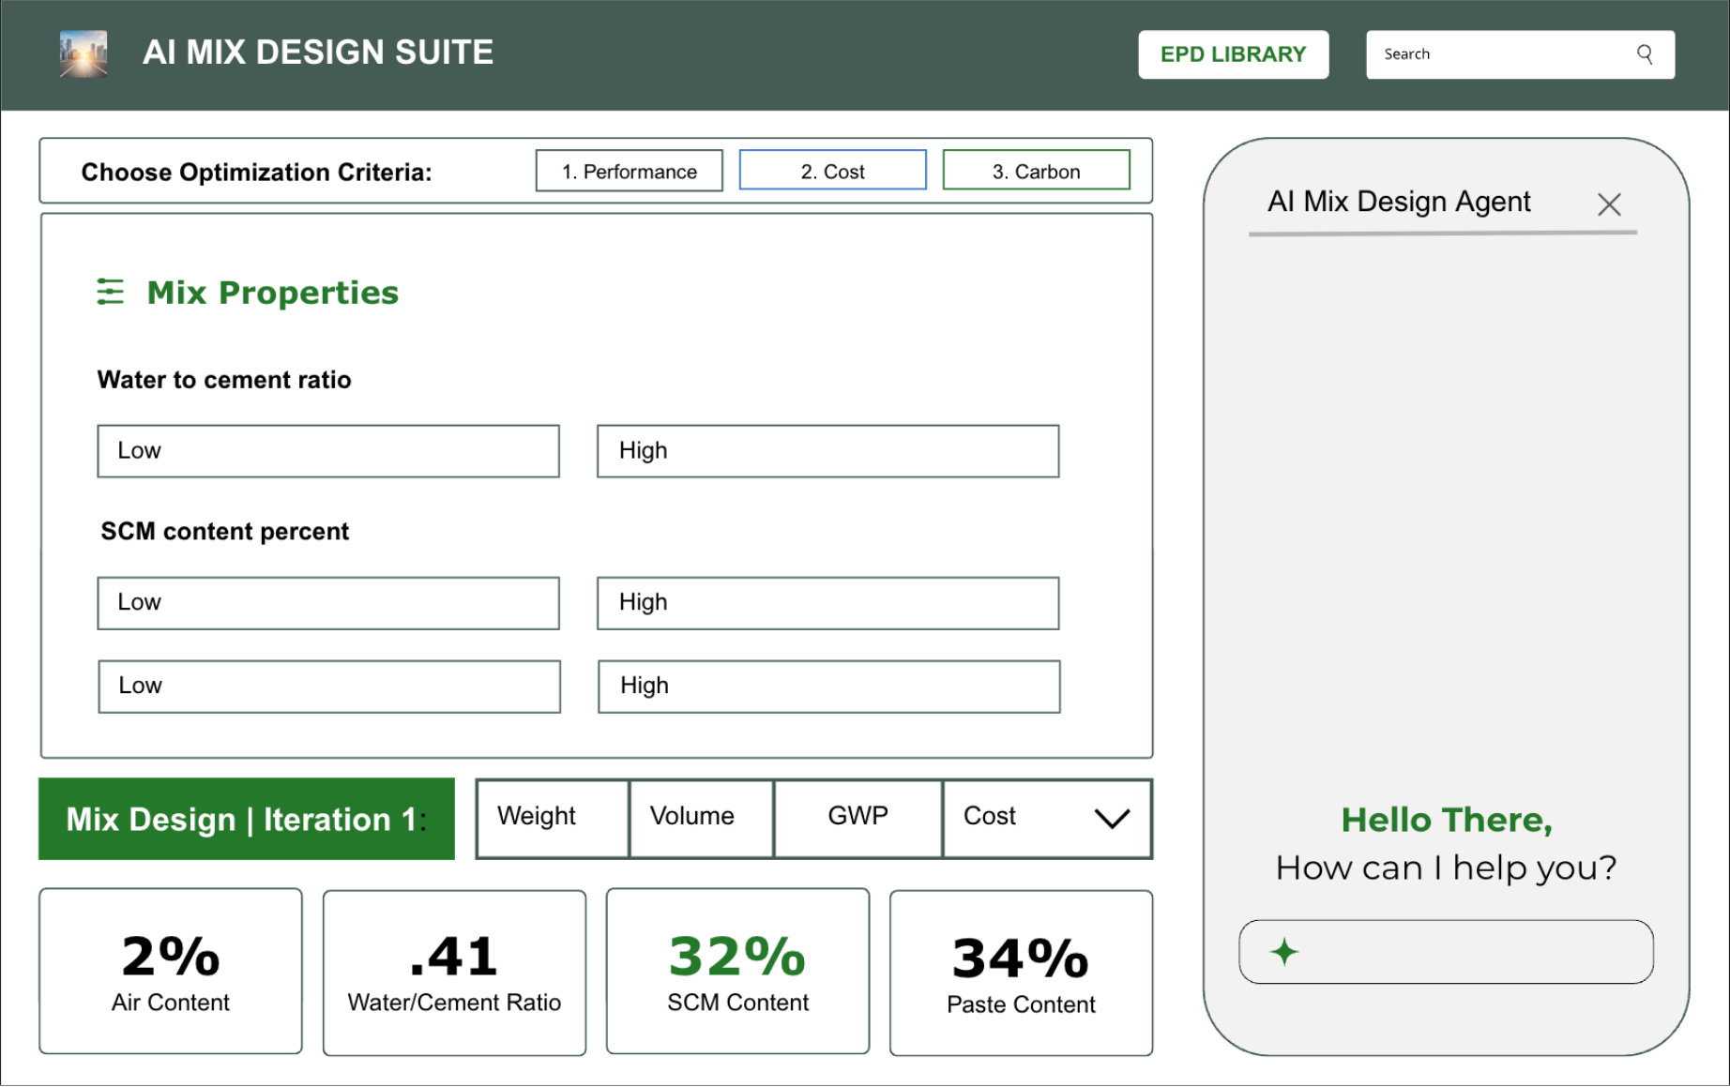The image size is (1730, 1087).
Task: Open the GWP results column
Action: pyautogui.click(x=856, y=817)
